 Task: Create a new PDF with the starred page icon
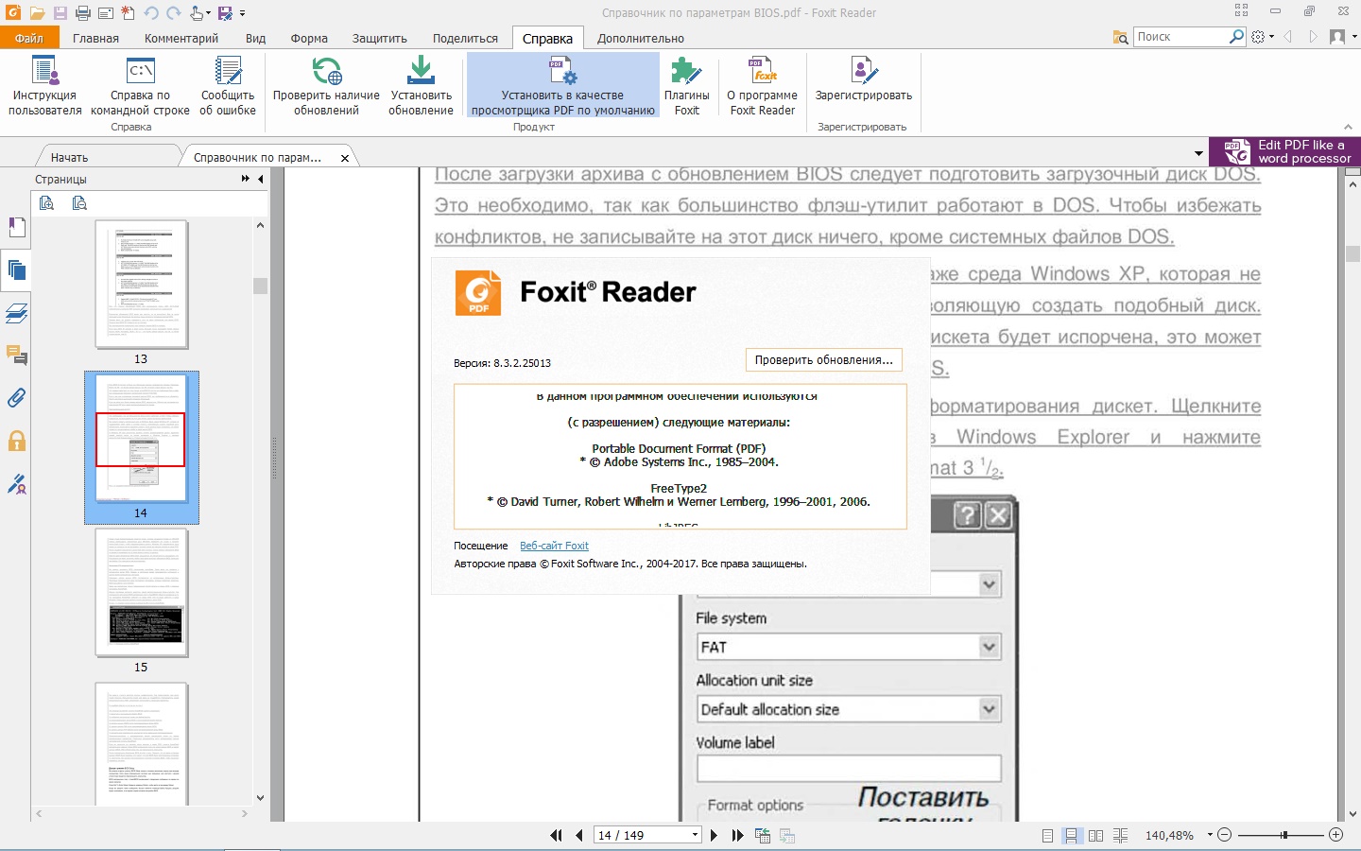128,13
